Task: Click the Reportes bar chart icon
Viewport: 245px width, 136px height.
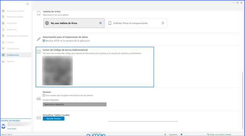Action: coord(3,61)
